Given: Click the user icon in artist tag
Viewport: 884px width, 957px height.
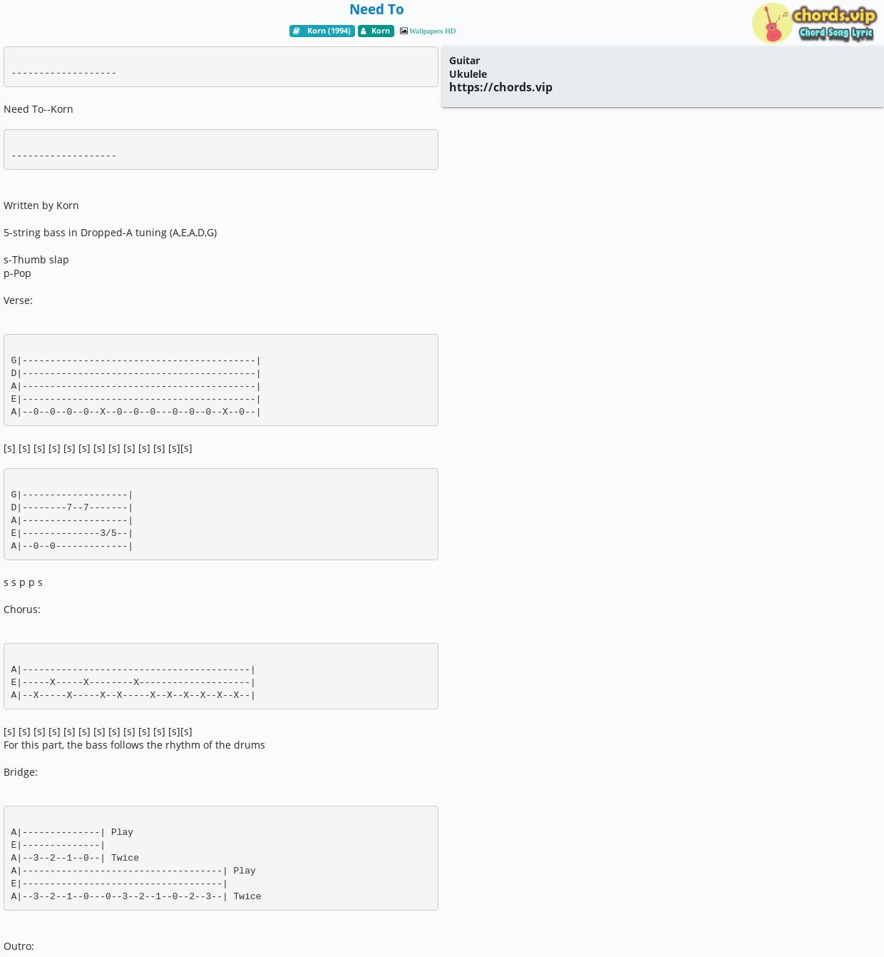Looking at the screenshot, I should (363, 31).
